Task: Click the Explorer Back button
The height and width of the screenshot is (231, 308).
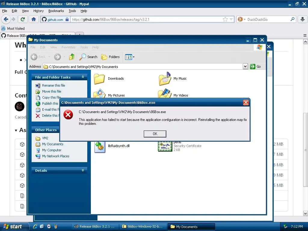Action: tap(38, 57)
